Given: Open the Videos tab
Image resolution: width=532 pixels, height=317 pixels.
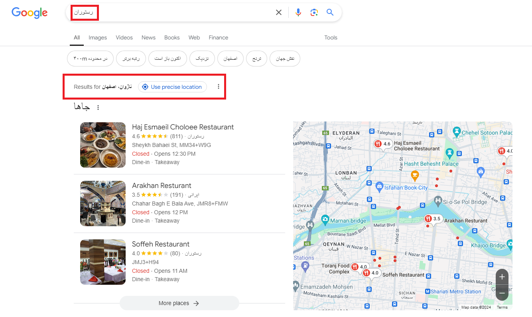Looking at the screenshot, I should (124, 37).
